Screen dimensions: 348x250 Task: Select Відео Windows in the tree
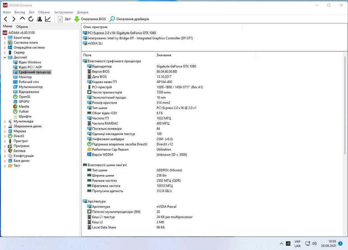(30, 62)
